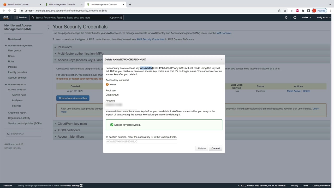The height and width of the screenshot is (188, 334).
Task: Switch to the SecurityHub Console tab
Action: point(21,4)
